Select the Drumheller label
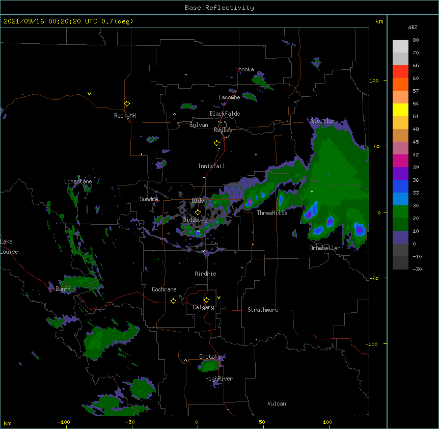This screenshot has width=439, height=429. (x=325, y=248)
